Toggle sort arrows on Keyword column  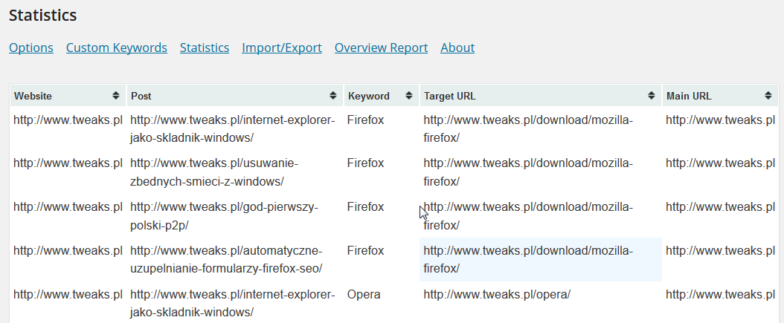(x=408, y=96)
